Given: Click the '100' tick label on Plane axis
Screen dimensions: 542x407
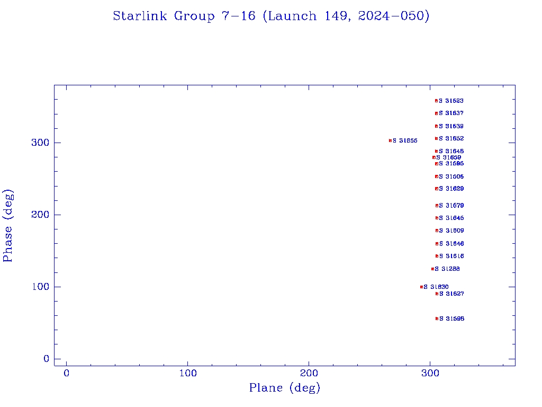Looking at the screenshot, I should (188, 374).
